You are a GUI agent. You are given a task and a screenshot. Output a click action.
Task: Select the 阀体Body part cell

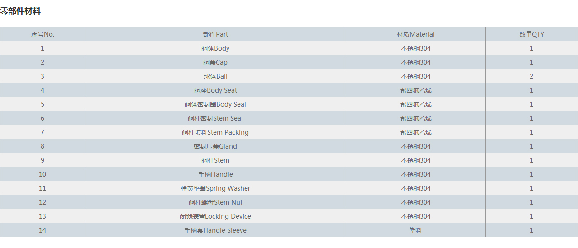215,48
